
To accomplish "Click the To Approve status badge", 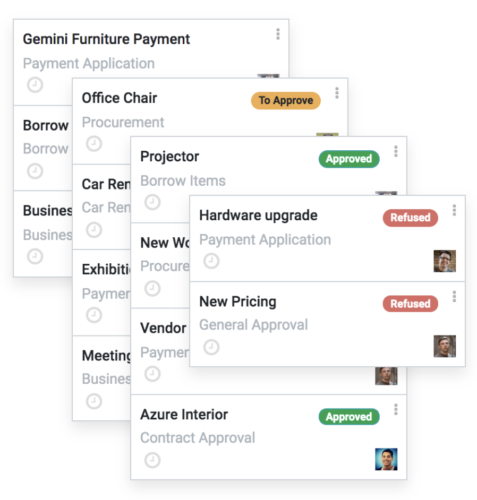I will coord(286,100).
